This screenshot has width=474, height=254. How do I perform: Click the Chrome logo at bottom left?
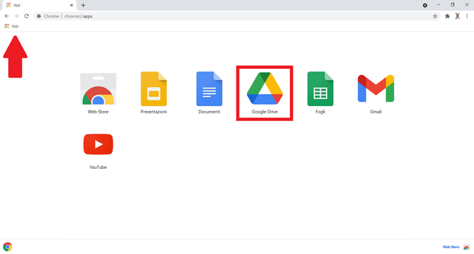pyautogui.click(x=8, y=246)
